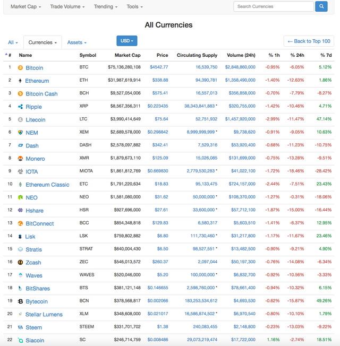Click Litecoin's 24h volume $1,457,920,000

[240, 119]
